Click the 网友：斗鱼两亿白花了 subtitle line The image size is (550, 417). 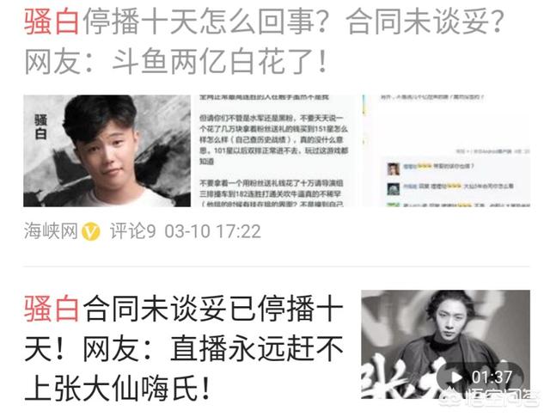tap(176, 62)
